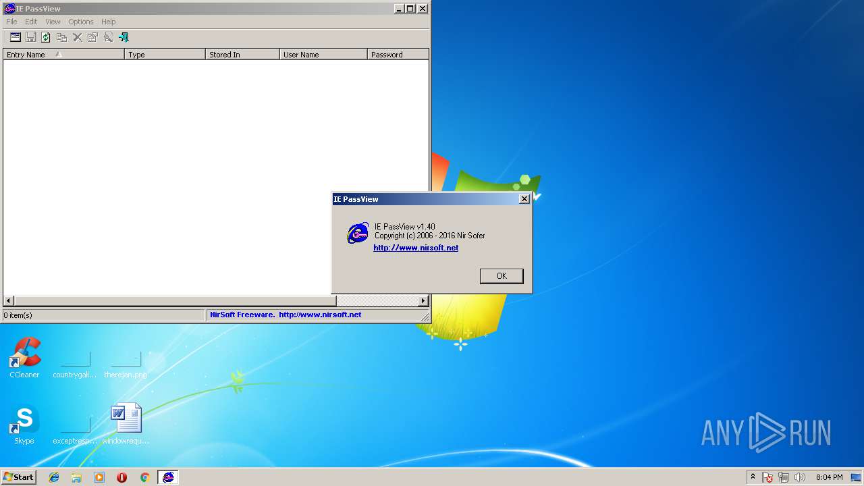Click the 8:04 PM taskbar clock
The image size is (864, 486).
[829, 477]
